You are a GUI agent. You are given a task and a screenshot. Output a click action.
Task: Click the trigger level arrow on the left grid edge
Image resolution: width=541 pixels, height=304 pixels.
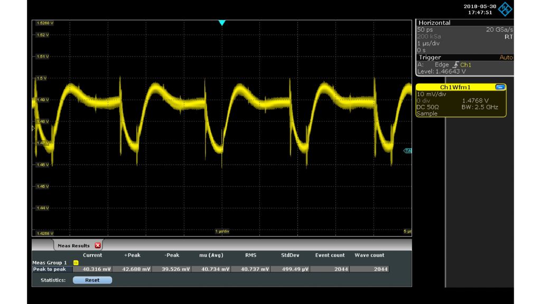click(32, 128)
